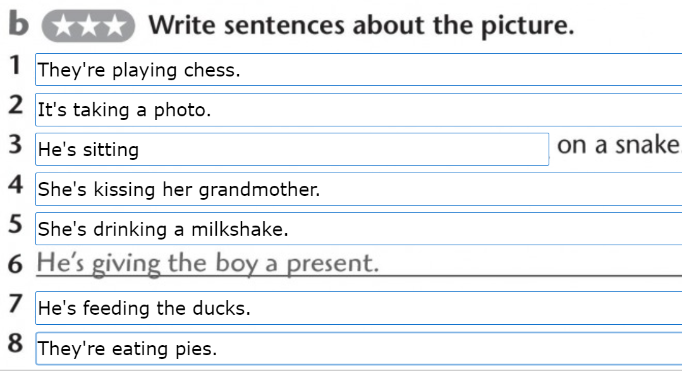682x371 pixels.
Task: Click the "He's feeding the ducks." input
Action: [359, 308]
